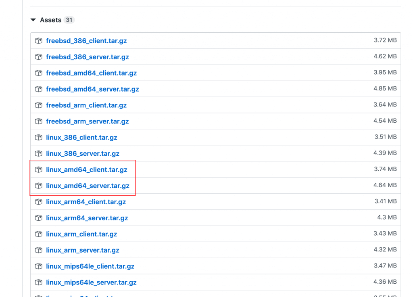413x297 pixels.
Task: Download freebsd_amd64_client.tar.gz
Action: click(91, 73)
